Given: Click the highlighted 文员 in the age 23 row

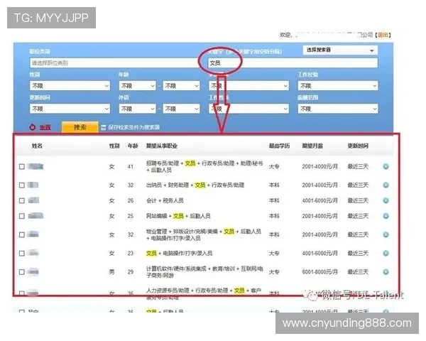Looking at the screenshot, I should [x=151, y=254].
